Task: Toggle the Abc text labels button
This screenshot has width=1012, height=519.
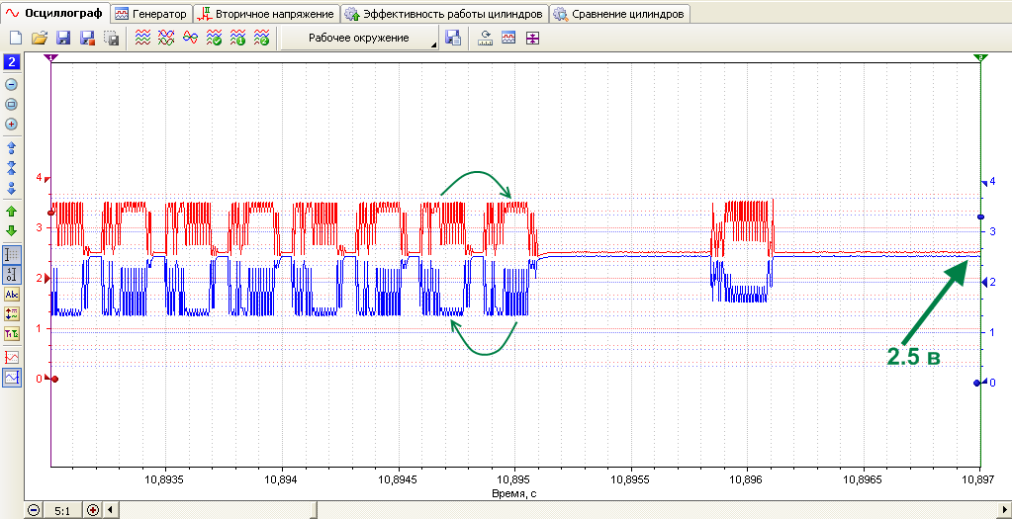Action: (x=12, y=295)
